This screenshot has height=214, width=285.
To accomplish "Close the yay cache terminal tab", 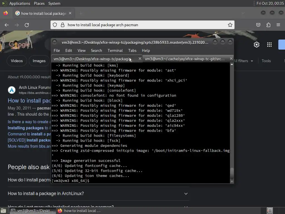I will [231, 59].
